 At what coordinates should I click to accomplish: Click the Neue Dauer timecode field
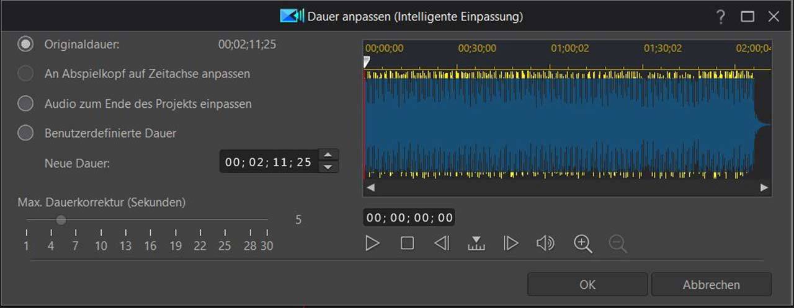pos(268,162)
